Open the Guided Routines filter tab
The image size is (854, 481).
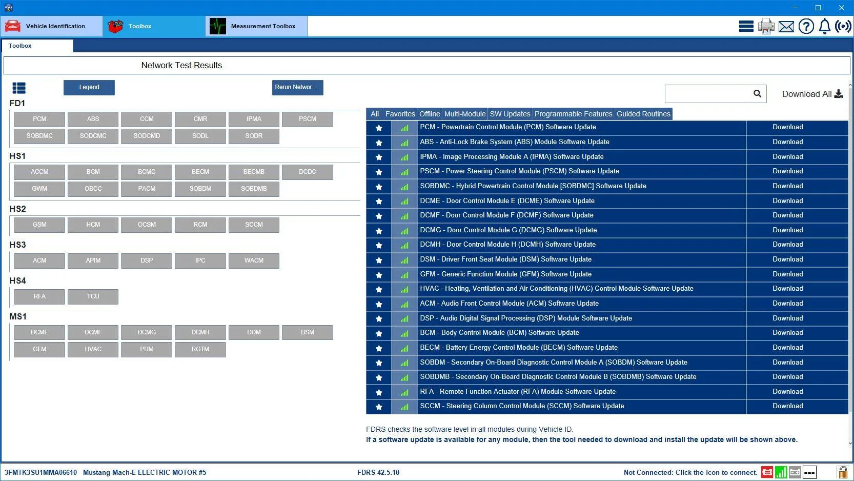[643, 114]
